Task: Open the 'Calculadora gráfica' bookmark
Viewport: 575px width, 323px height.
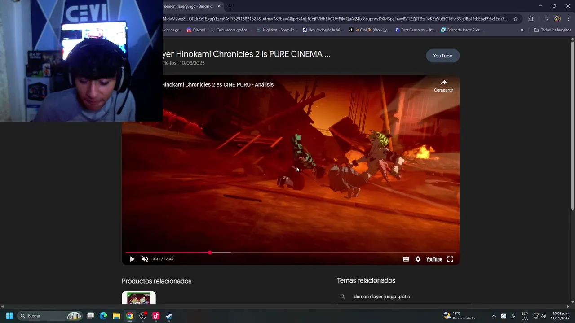Action: (x=230, y=30)
